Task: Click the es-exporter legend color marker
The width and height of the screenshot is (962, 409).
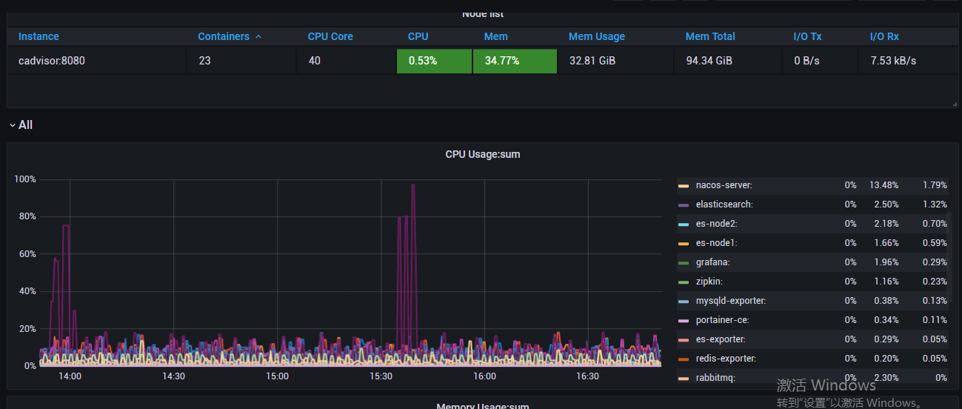Action: (684, 339)
